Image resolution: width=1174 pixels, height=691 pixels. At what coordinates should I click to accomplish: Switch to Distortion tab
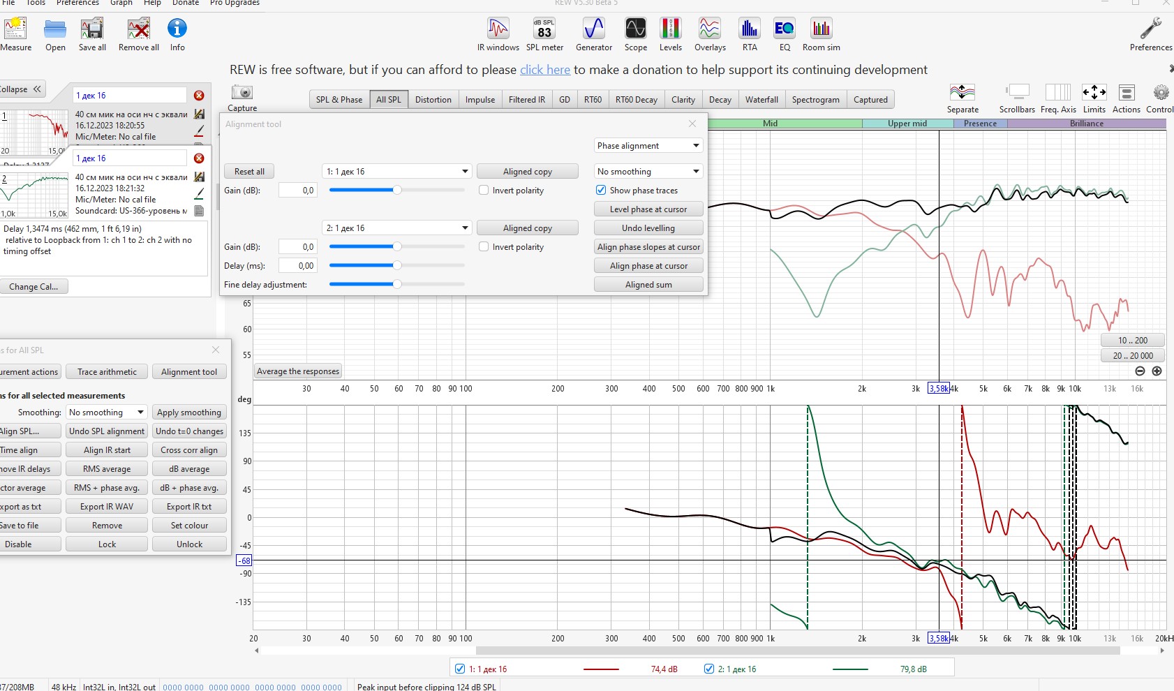point(433,100)
